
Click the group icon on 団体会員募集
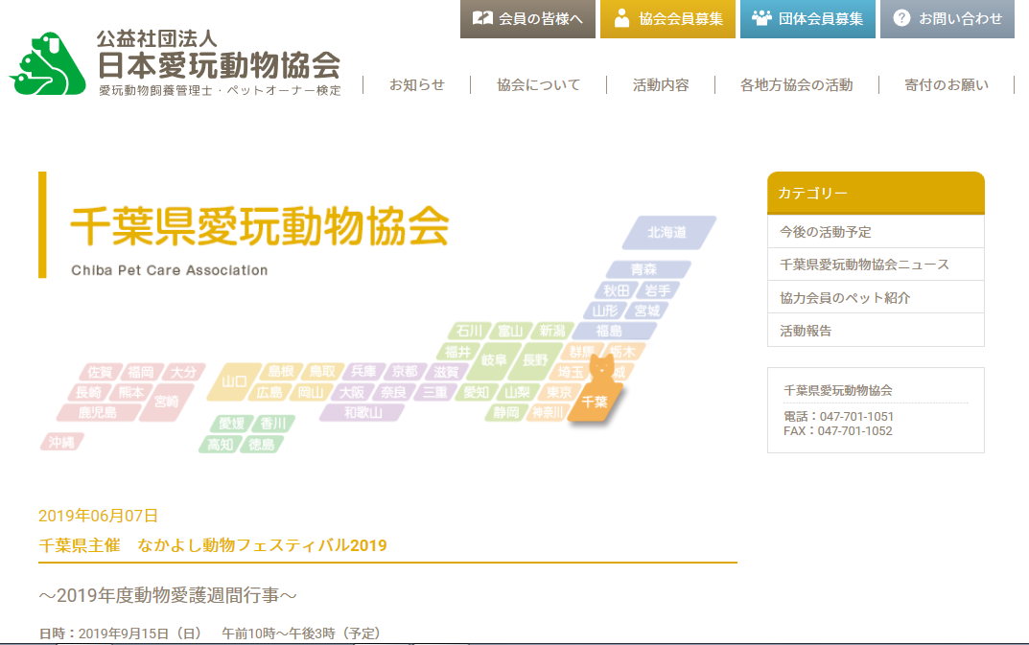761,17
